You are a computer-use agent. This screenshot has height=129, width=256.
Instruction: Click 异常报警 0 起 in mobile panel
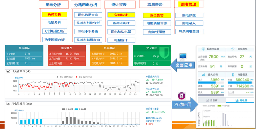240,66
